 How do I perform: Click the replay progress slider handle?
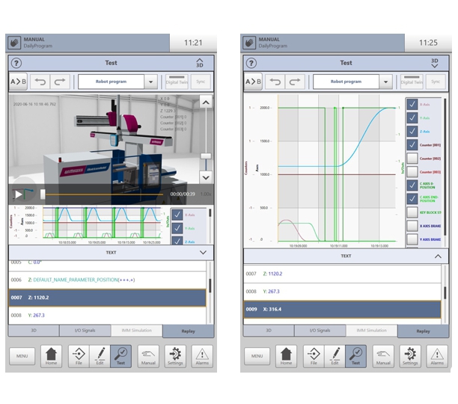click(43, 195)
